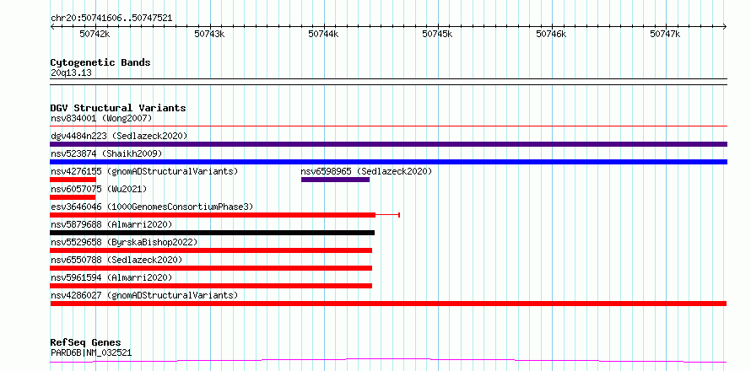
Task: Click the DGV Structural Variants track title
Action: [x=118, y=108]
